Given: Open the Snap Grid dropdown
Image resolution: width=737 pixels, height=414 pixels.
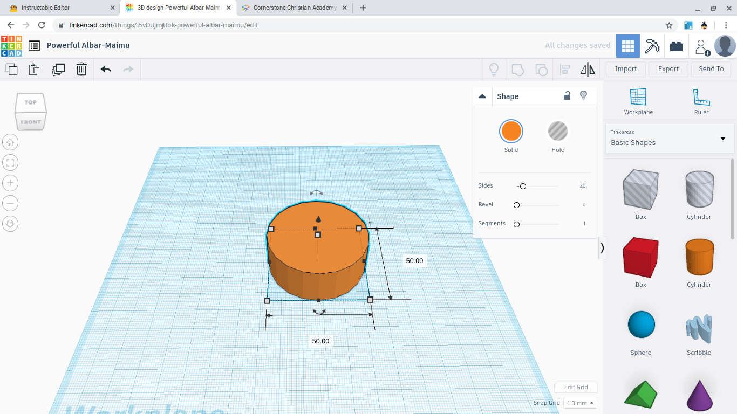Looking at the screenshot, I should pos(580,403).
